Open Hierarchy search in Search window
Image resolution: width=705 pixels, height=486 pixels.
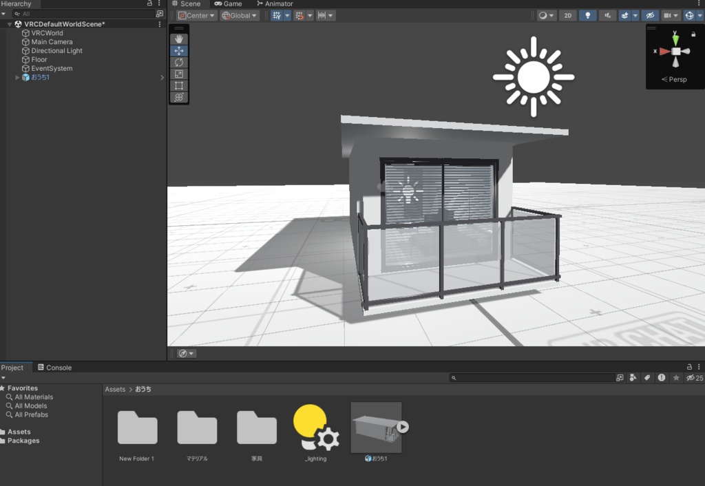pos(160,14)
